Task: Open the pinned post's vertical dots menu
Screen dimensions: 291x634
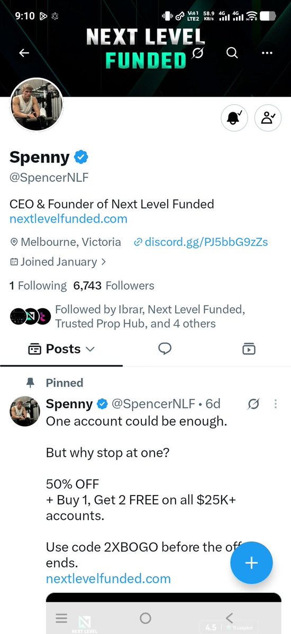Action: 276,403
